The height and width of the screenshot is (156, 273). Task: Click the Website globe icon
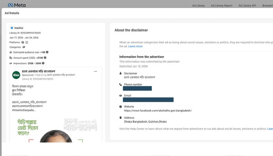[121, 106]
